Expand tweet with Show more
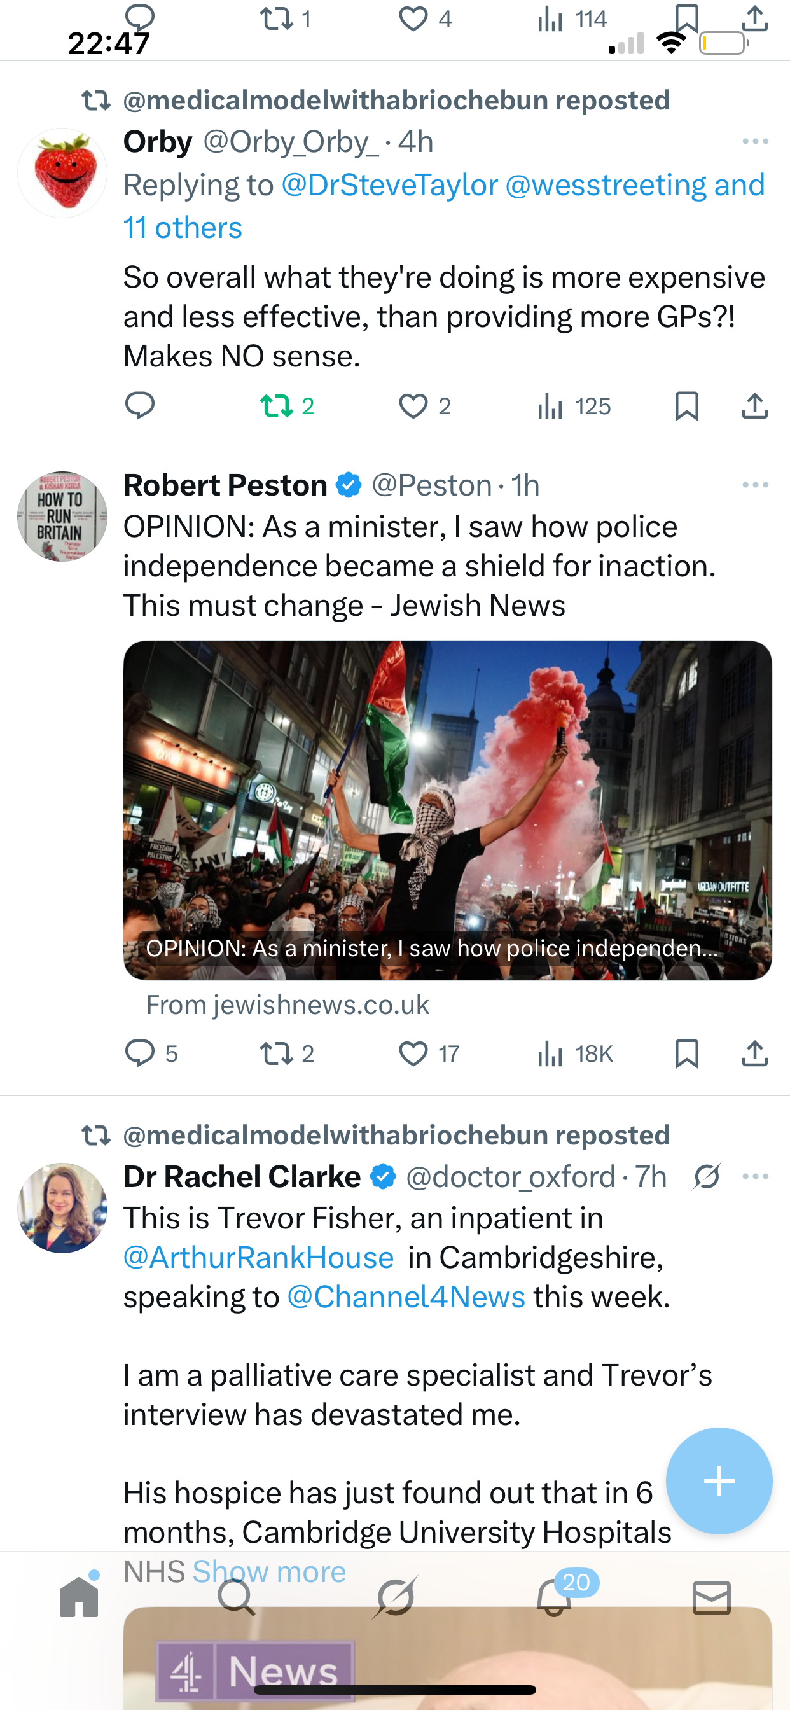Screen dimensions: 790x1710 269,1571
